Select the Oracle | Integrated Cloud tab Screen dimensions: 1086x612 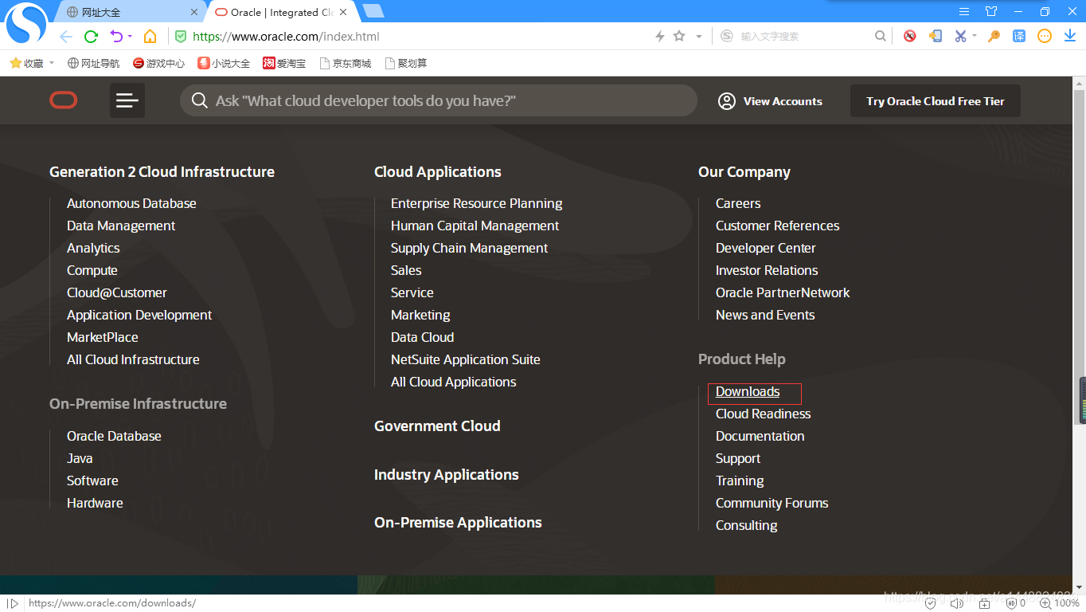(x=282, y=12)
